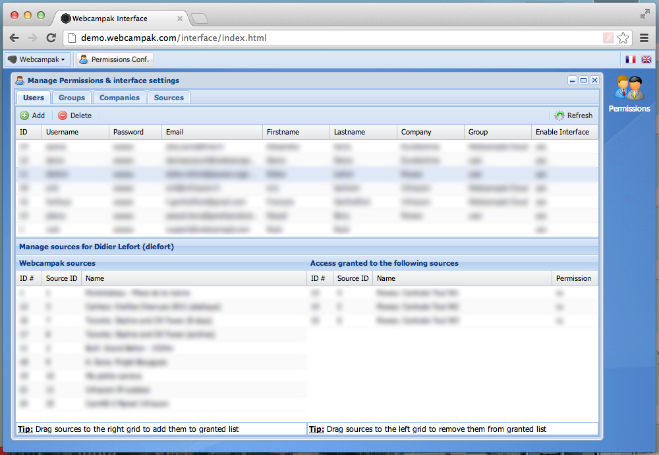Bookmark this page with the star
Viewport: 659px width, 455px height.
pos(623,38)
